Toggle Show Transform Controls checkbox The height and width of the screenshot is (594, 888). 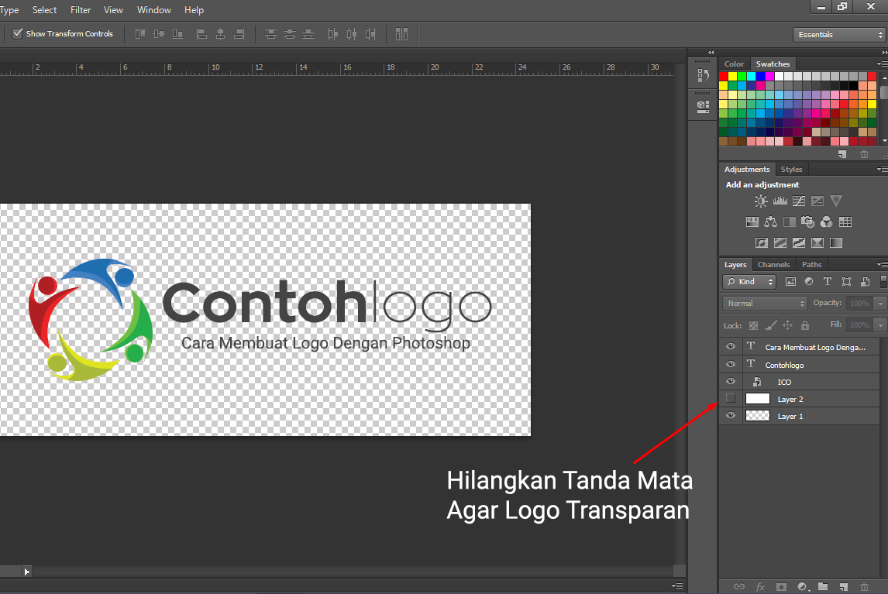pyautogui.click(x=18, y=33)
